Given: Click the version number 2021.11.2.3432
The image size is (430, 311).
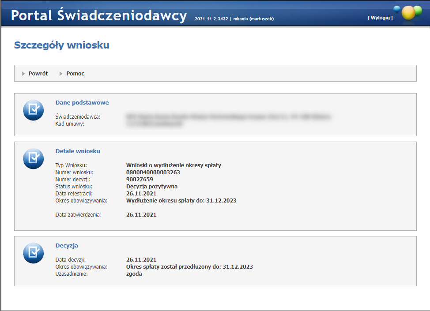Looking at the screenshot, I should [211, 19].
